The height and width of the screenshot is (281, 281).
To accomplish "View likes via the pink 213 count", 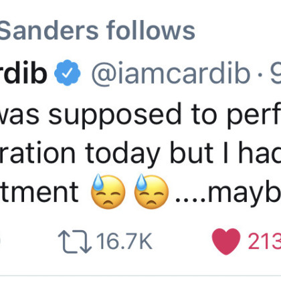I will [x=265, y=241].
